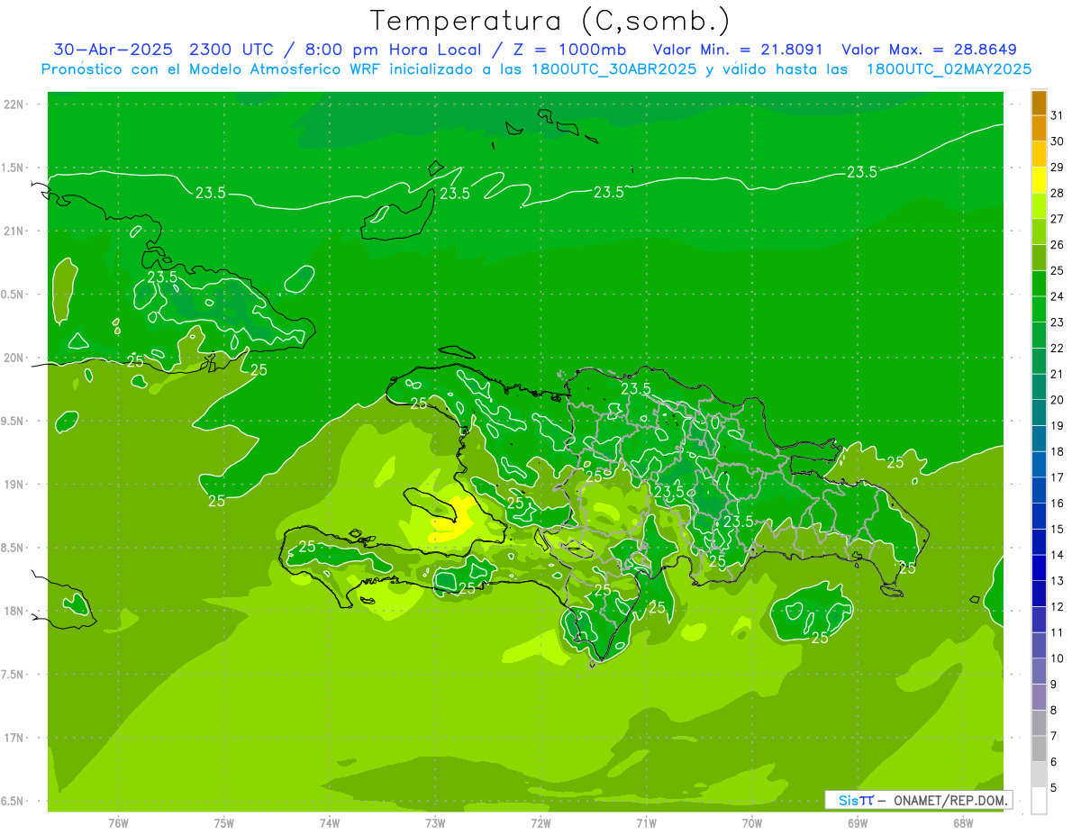Click the 'Z = 1000mb' level text
The height and width of the screenshot is (835, 1081).
point(569,50)
